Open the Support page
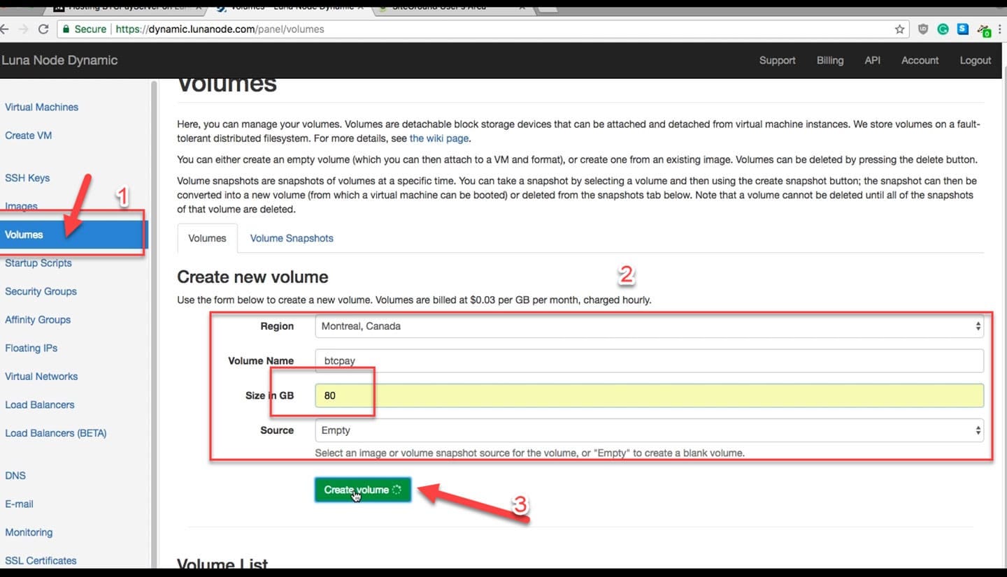Image resolution: width=1007 pixels, height=577 pixels. (778, 60)
